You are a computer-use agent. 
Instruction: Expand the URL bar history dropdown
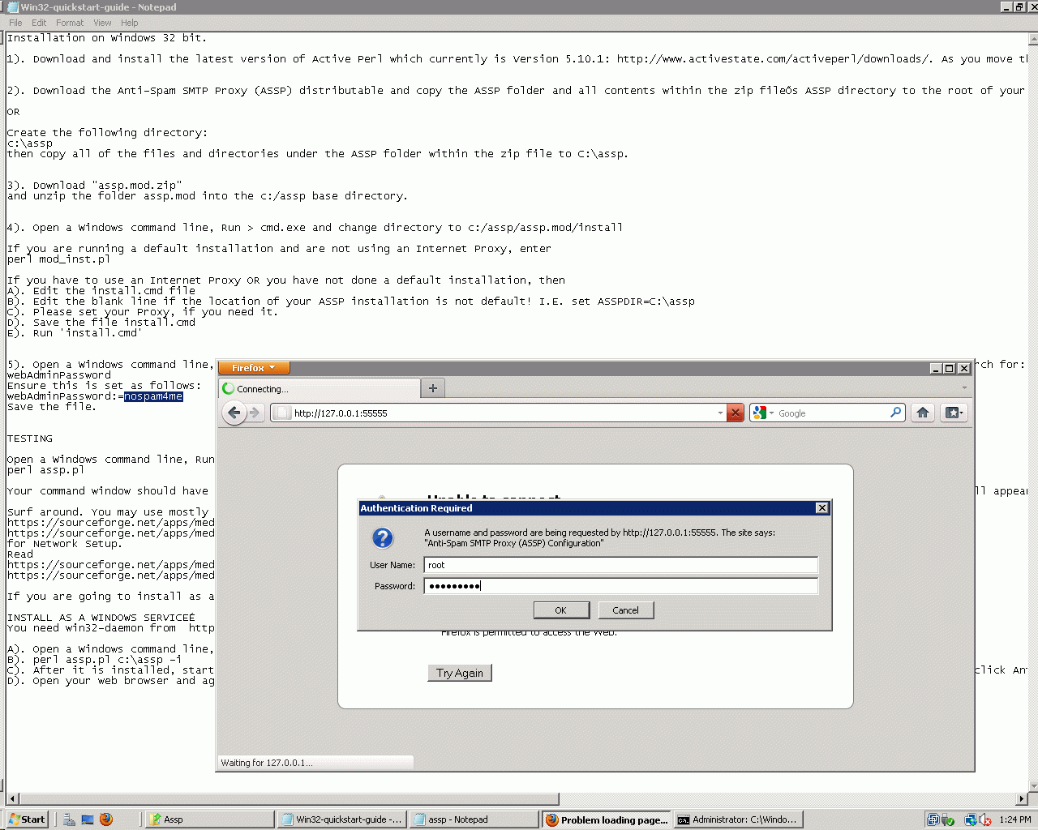click(x=720, y=413)
